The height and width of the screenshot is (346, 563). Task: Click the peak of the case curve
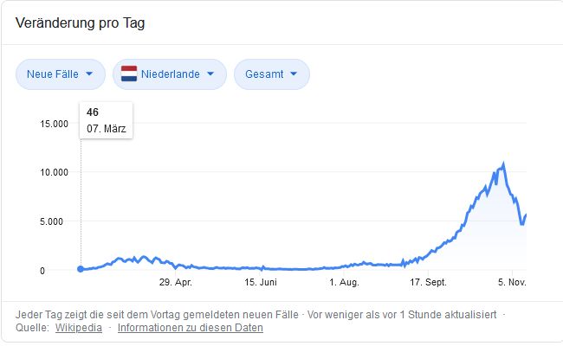[503, 163]
